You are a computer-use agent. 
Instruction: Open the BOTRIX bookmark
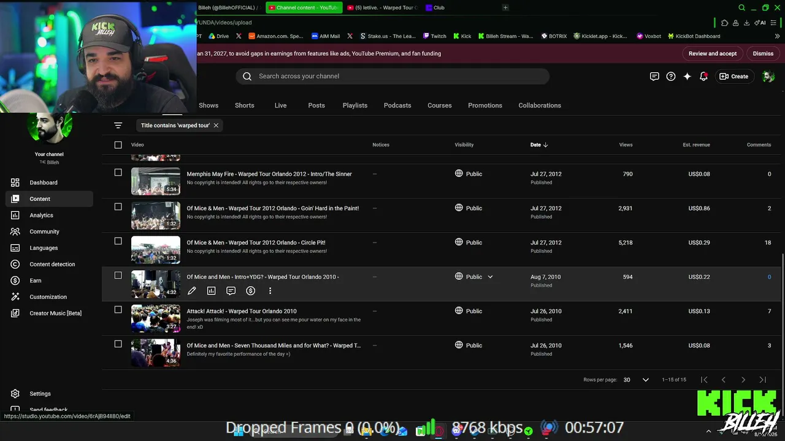click(x=554, y=36)
